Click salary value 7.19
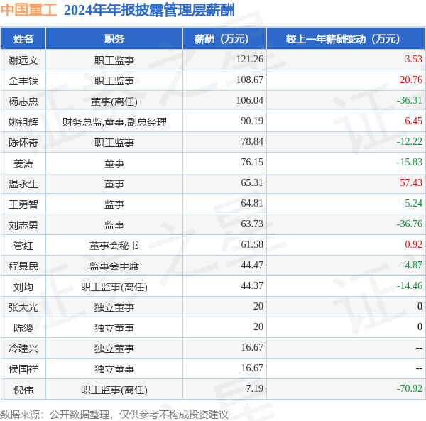Screen dimensions: 426x421 [x=255, y=388]
